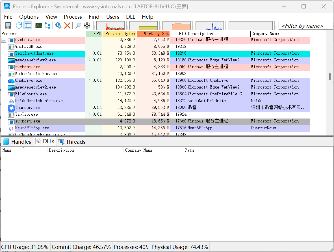The width and height of the screenshot is (334, 252).
Task: Click the msedgewebview2.exe icon, PID 18868
Action: (11, 87)
